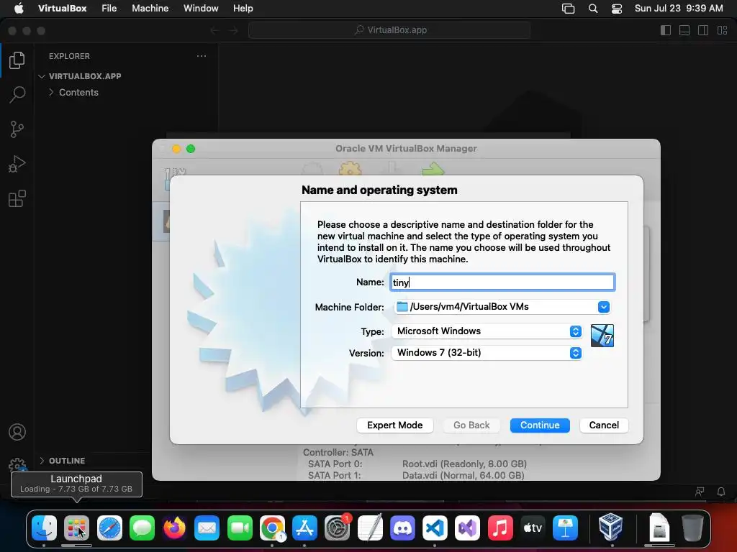The width and height of the screenshot is (737, 552).
Task: Open the Accounts menu in VS Code activity bar
Action: pyautogui.click(x=17, y=432)
